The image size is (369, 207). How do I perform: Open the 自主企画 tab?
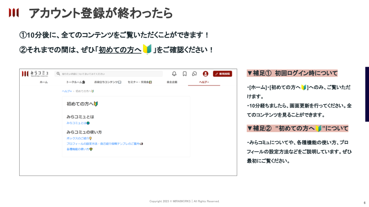click(172, 82)
